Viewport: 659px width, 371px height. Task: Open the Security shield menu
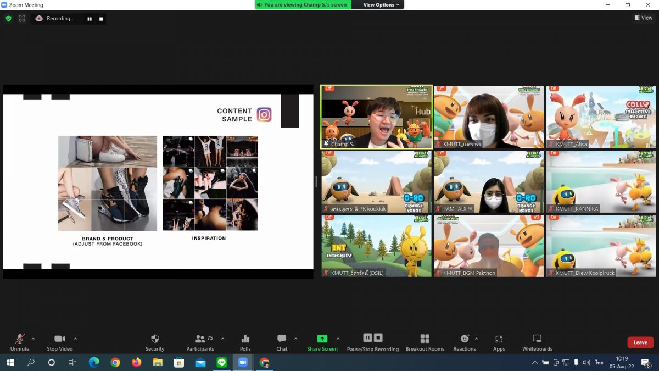(155, 342)
